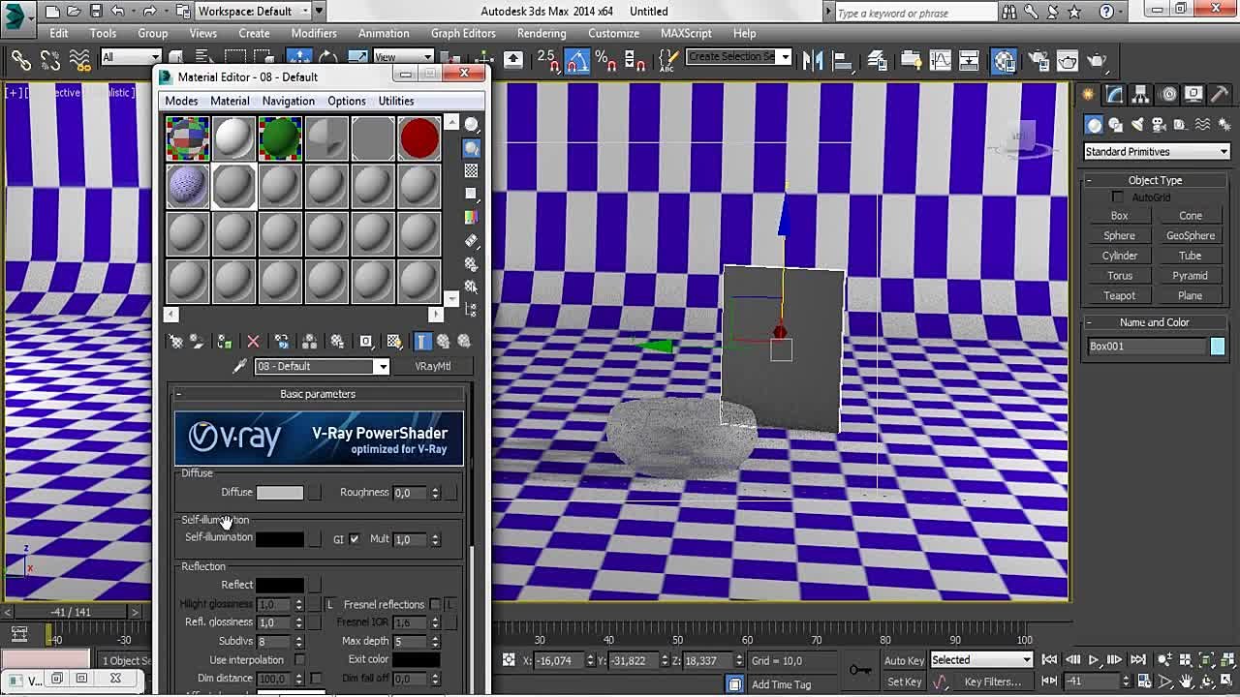The height and width of the screenshot is (697, 1240).
Task: Enable the Use interpolation checkbox
Action: coord(299,660)
